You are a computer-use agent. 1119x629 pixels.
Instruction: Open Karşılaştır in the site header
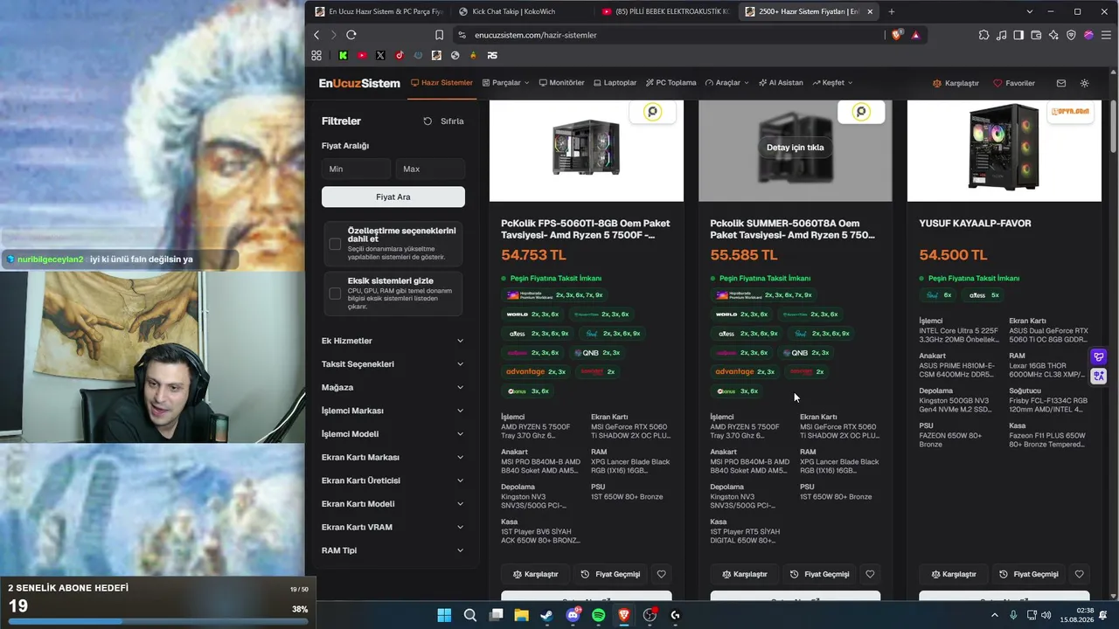pos(956,83)
